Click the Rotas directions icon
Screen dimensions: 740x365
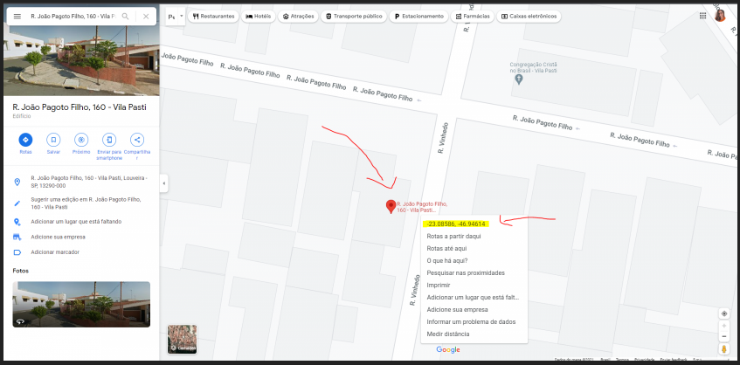[25, 140]
